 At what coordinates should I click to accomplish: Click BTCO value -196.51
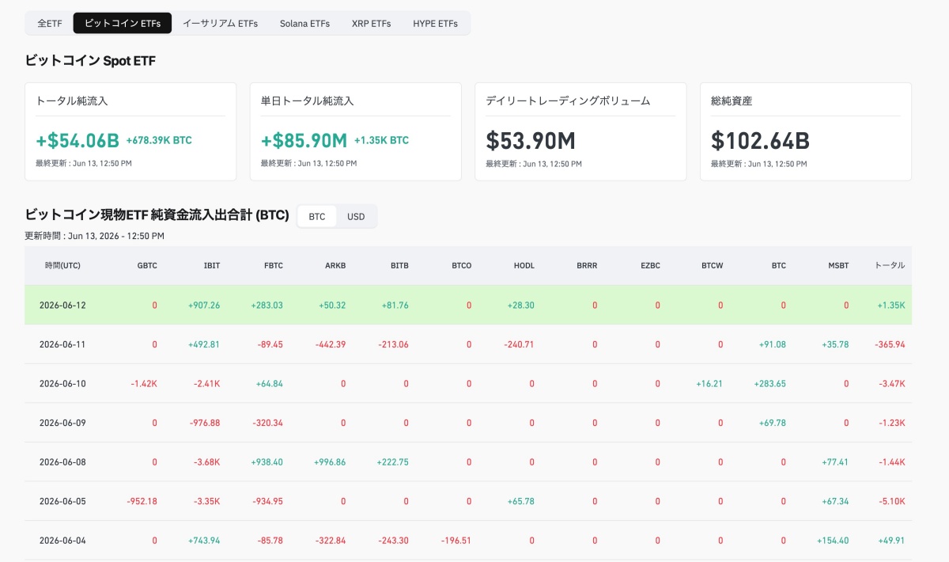point(456,541)
